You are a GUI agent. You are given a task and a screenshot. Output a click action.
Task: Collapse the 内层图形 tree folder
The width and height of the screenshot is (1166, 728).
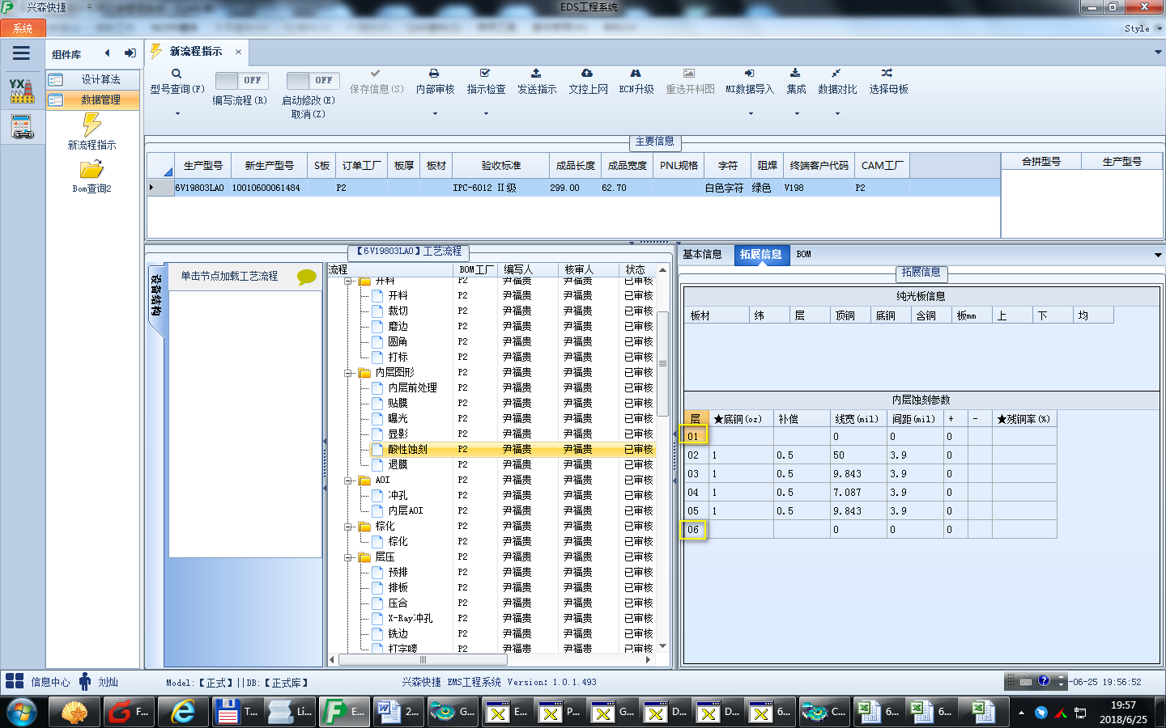tap(348, 373)
